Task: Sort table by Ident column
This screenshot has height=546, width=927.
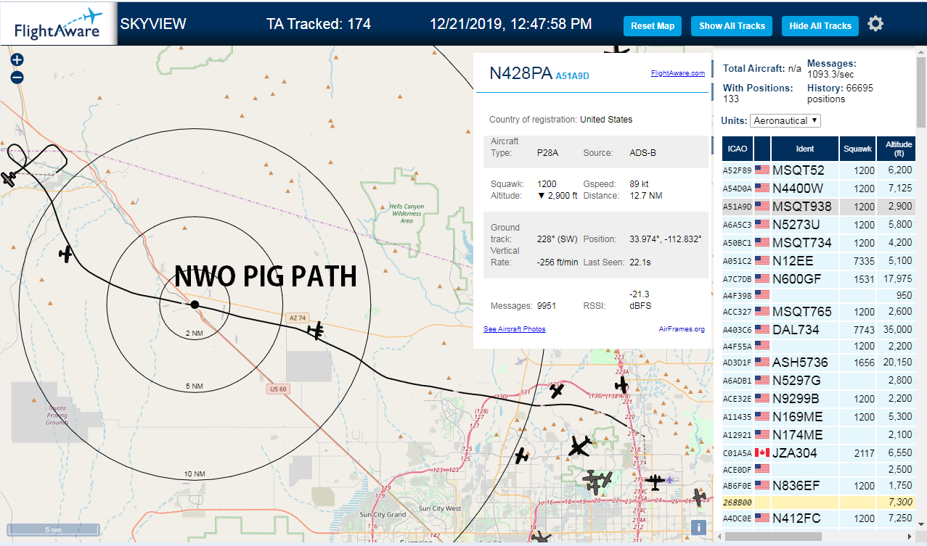Action: click(x=805, y=148)
